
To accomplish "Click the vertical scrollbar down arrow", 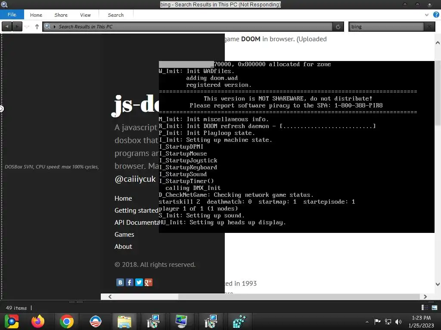I will click(438, 284).
